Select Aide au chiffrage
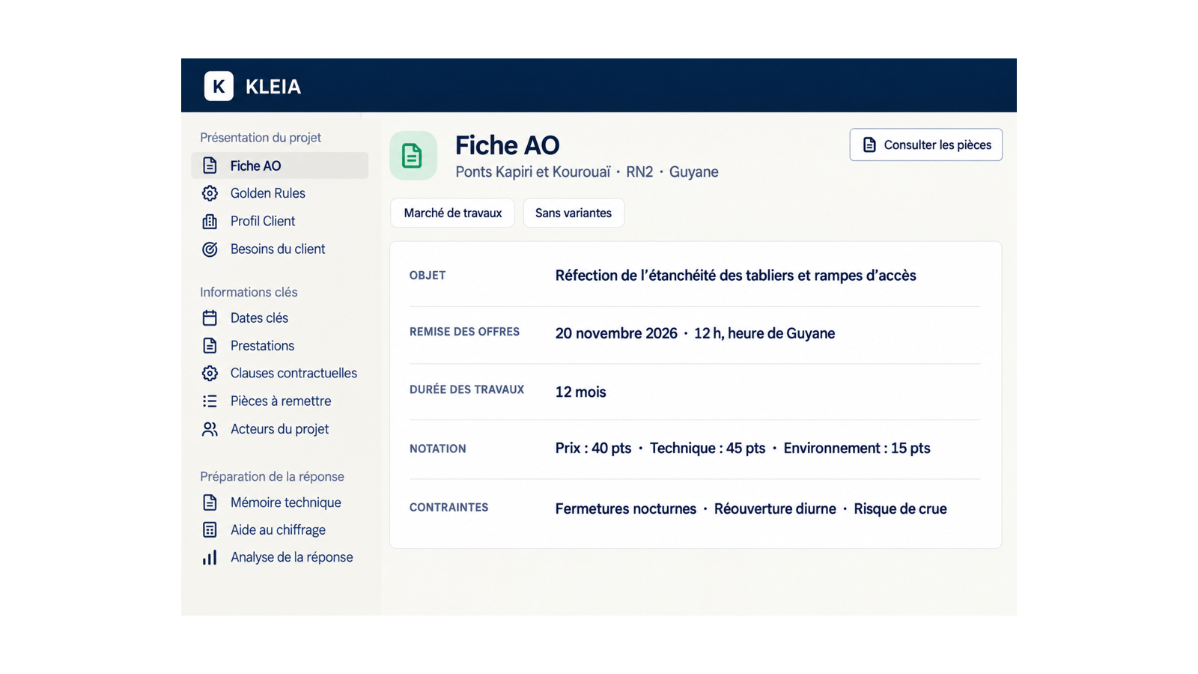 (279, 529)
